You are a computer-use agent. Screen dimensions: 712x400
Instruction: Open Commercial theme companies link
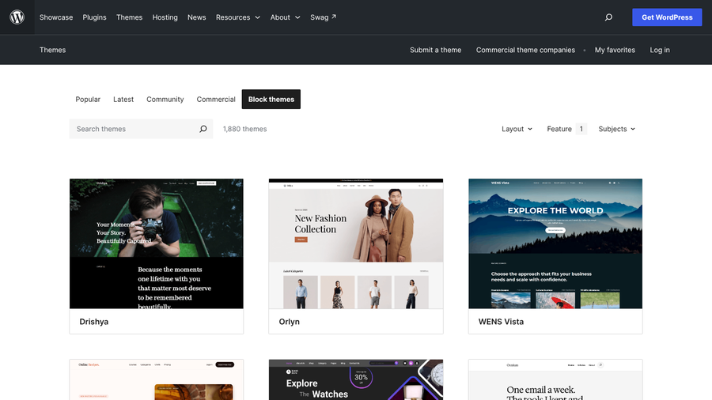pos(525,50)
